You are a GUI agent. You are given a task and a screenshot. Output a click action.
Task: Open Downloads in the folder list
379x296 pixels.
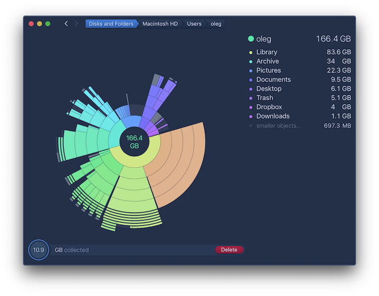coord(272,116)
